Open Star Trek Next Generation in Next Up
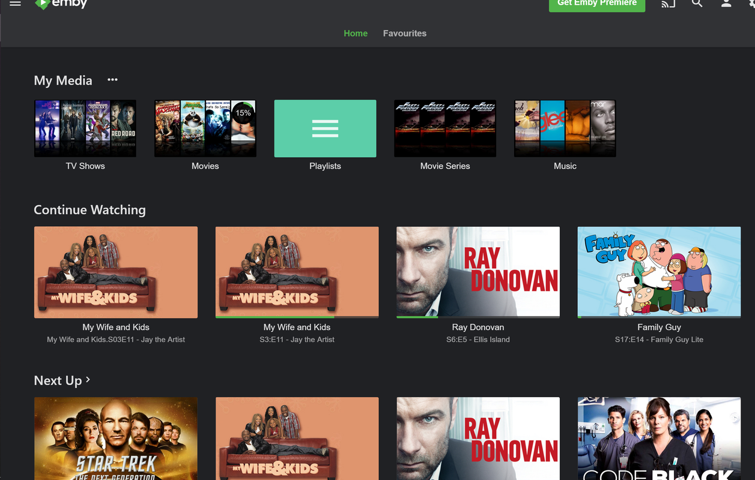 pyautogui.click(x=116, y=438)
